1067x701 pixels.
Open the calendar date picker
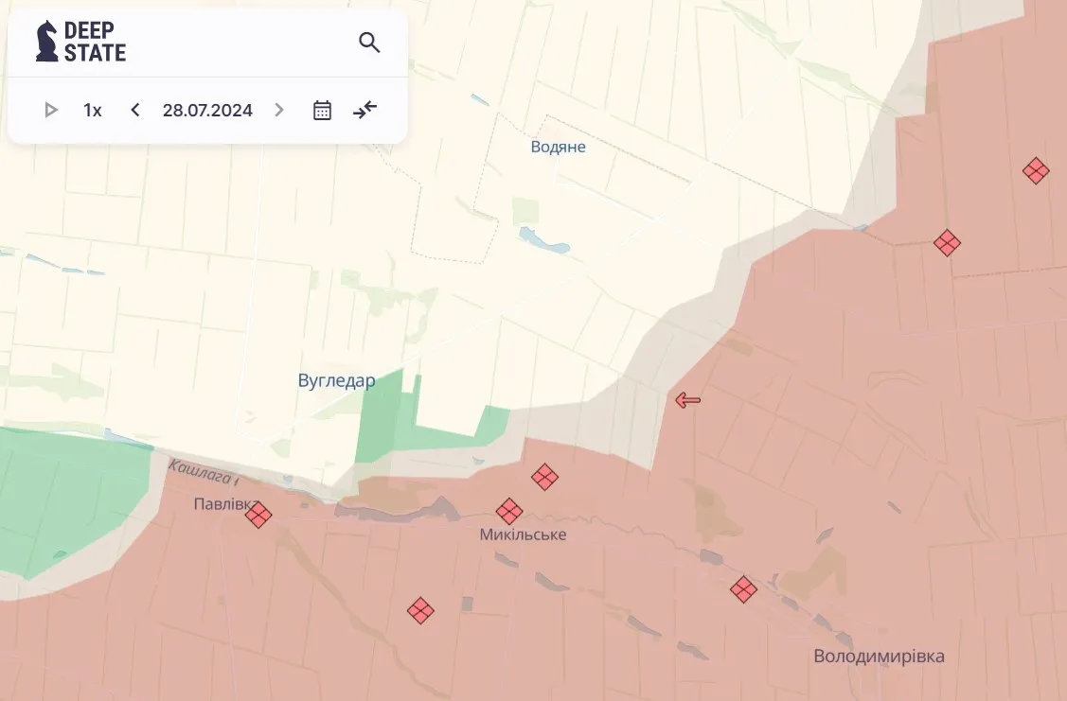click(322, 111)
